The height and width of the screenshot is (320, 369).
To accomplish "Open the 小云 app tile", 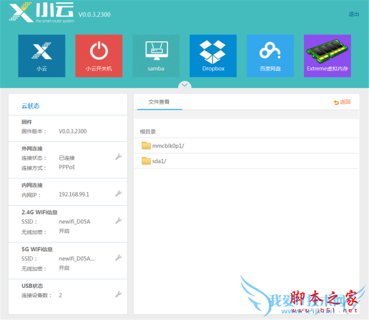I will [x=42, y=56].
